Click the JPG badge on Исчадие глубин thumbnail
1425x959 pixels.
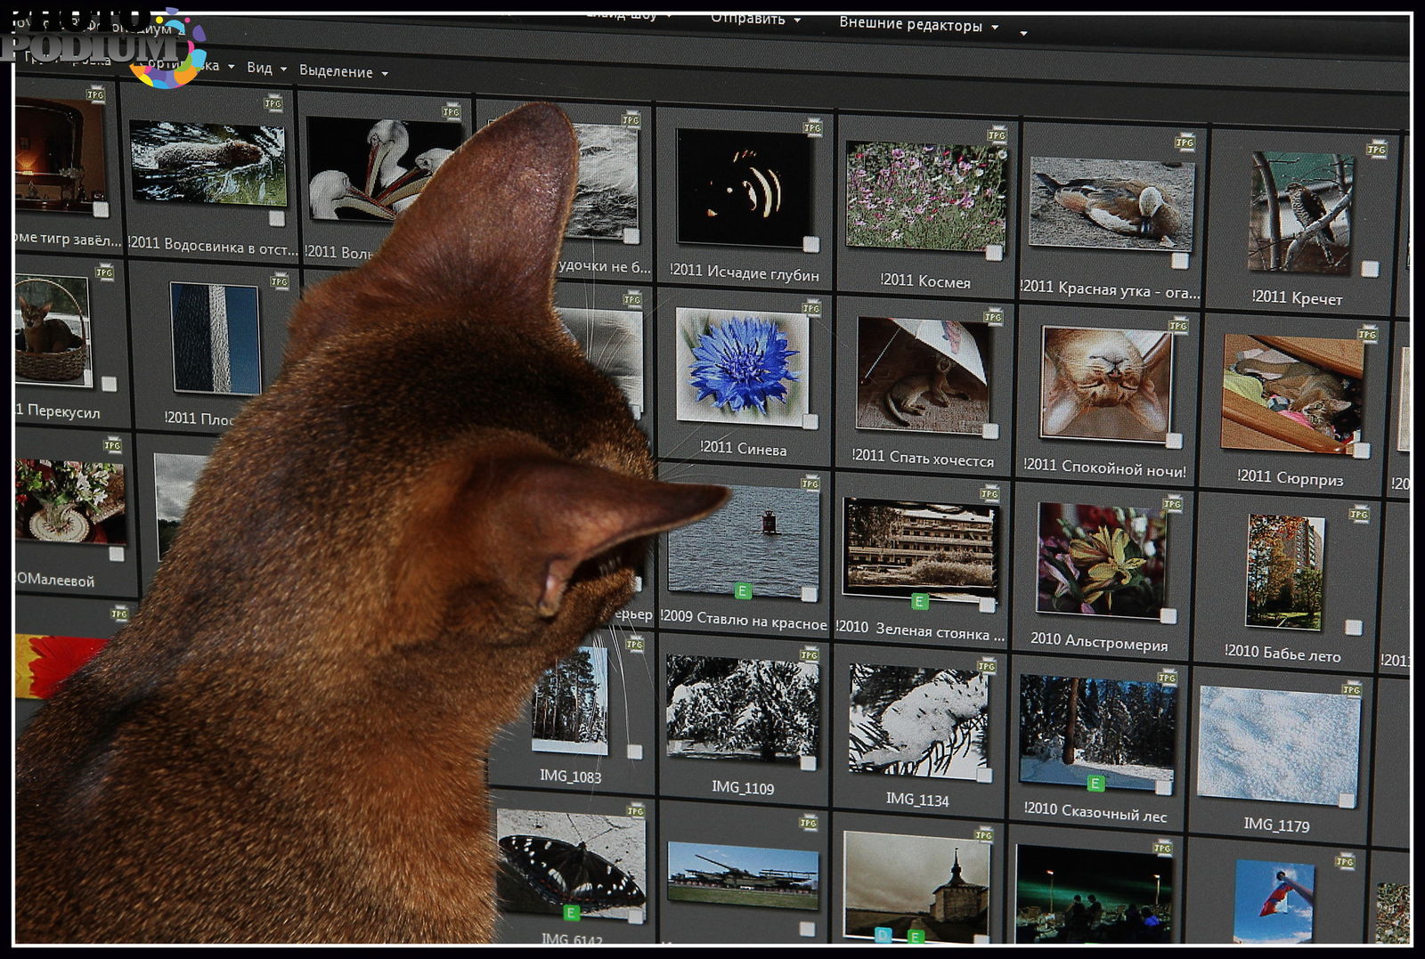[x=812, y=128]
